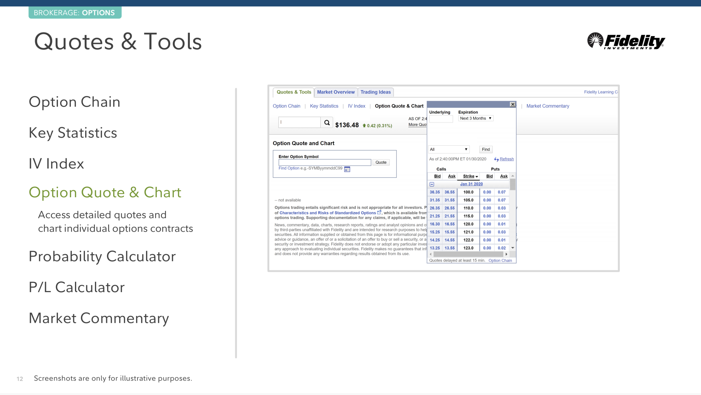Click the calendar icon beside Find Option
The height and width of the screenshot is (395, 701).
tap(347, 169)
